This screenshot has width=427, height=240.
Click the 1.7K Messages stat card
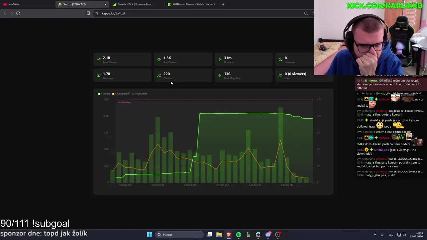(122, 76)
